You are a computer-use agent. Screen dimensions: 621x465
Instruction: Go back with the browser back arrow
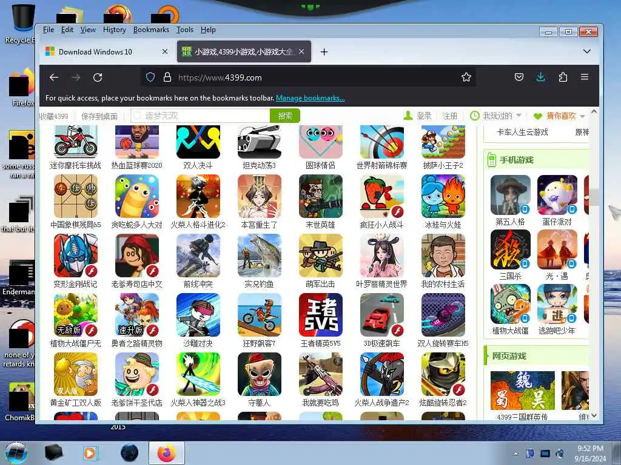point(54,77)
